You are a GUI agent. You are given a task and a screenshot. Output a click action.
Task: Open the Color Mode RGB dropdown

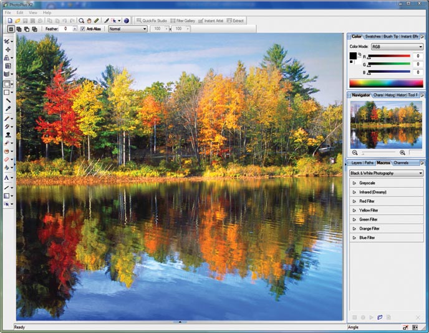(x=397, y=47)
